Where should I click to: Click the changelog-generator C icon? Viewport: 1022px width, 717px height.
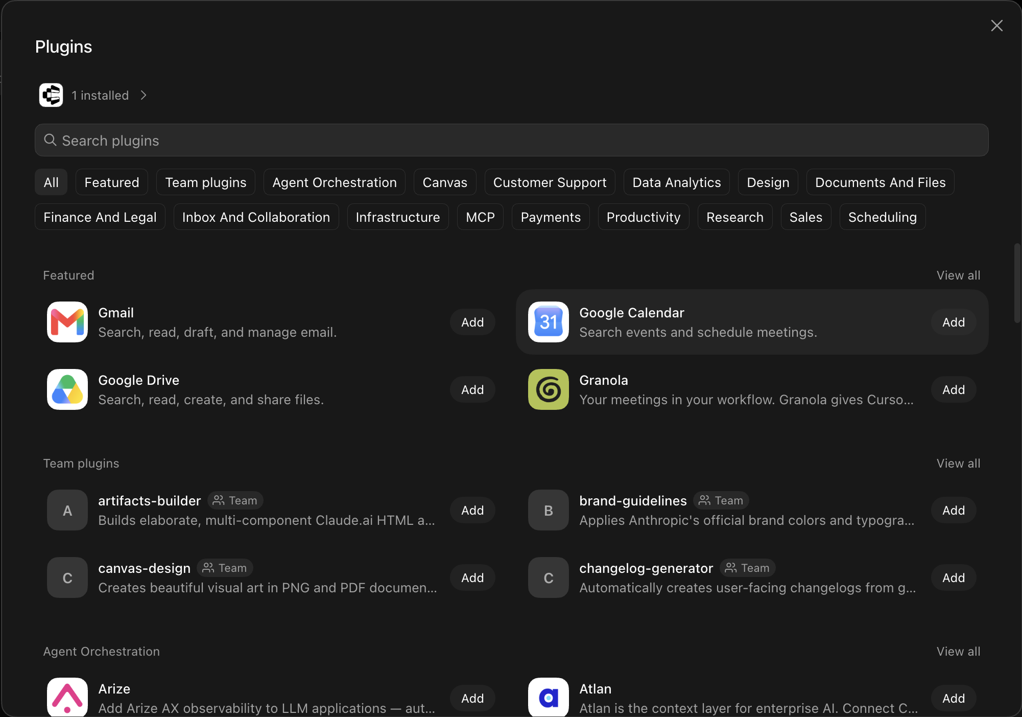click(x=549, y=577)
